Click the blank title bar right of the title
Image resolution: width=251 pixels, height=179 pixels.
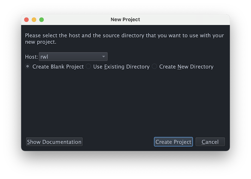pyautogui.click(x=185, y=19)
